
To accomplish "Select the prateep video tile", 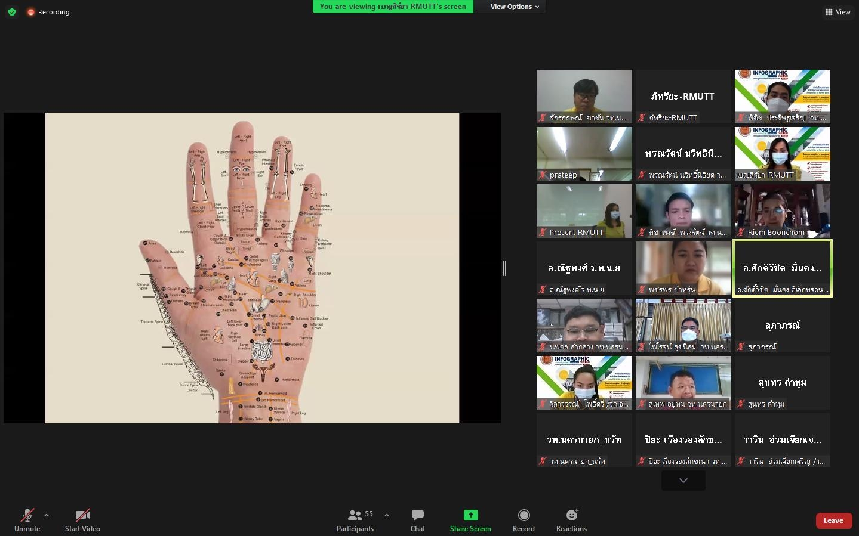I will click(584, 154).
